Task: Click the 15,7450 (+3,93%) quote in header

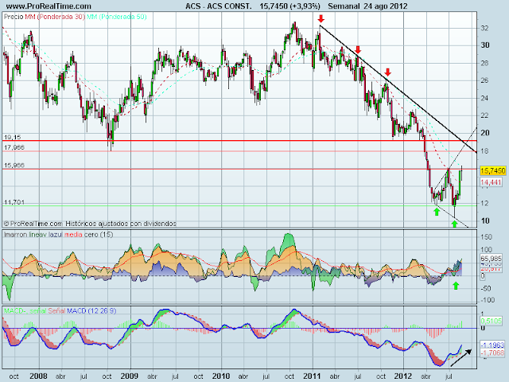Action: tap(289, 6)
